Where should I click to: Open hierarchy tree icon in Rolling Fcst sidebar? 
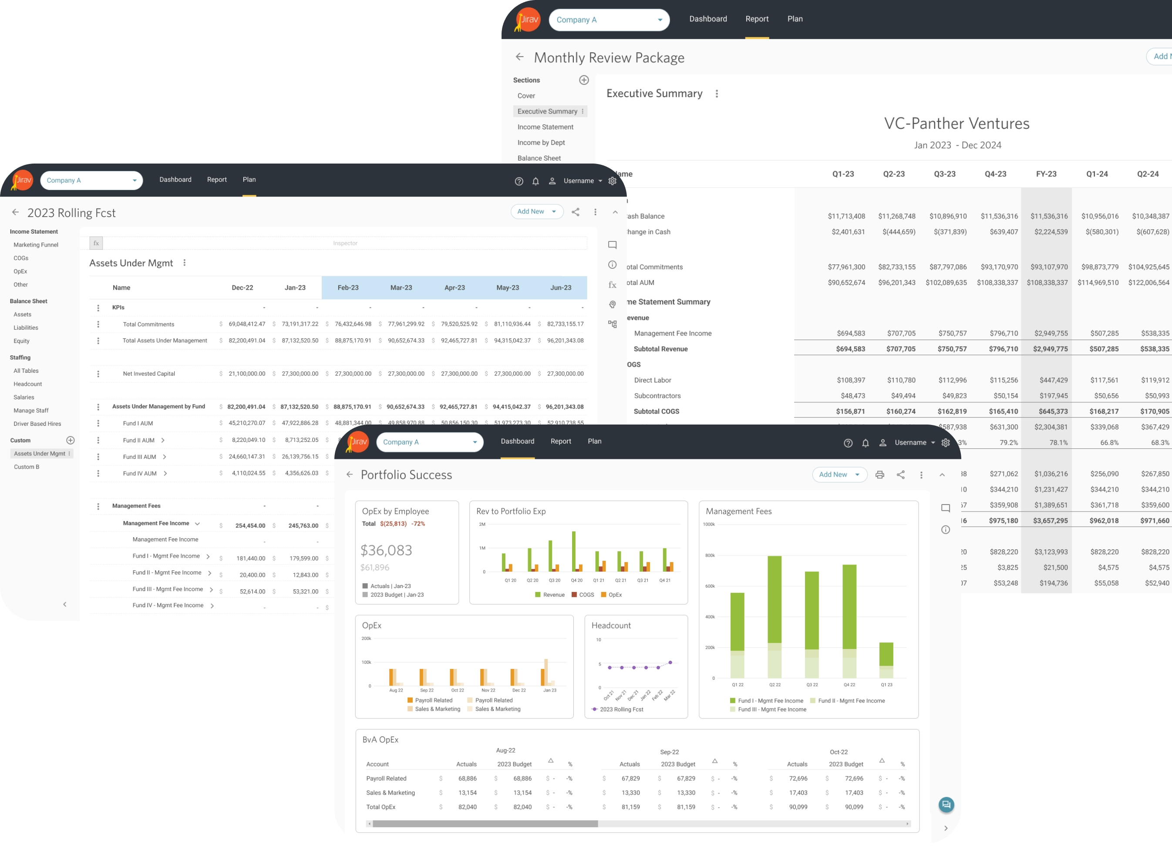pos(613,324)
